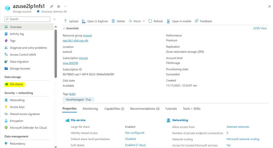The width and height of the screenshot is (273, 148).
Task: Open the sap-llp1-shd-rsg-nfs resource group link
Action: point(75,41)
